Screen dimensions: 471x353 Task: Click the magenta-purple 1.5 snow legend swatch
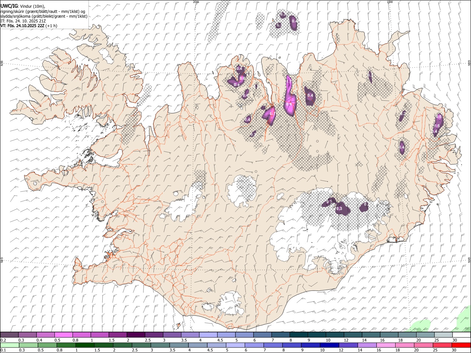118,335
